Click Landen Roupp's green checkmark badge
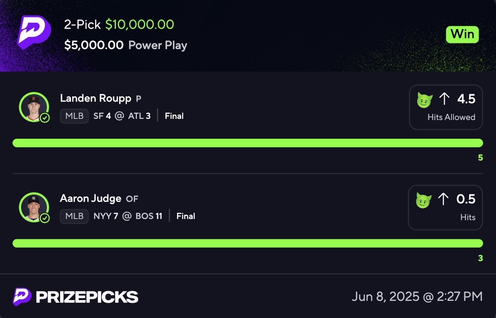Image resolution: width=496 pixels, height=318 pixels. (x=45, y=118)
